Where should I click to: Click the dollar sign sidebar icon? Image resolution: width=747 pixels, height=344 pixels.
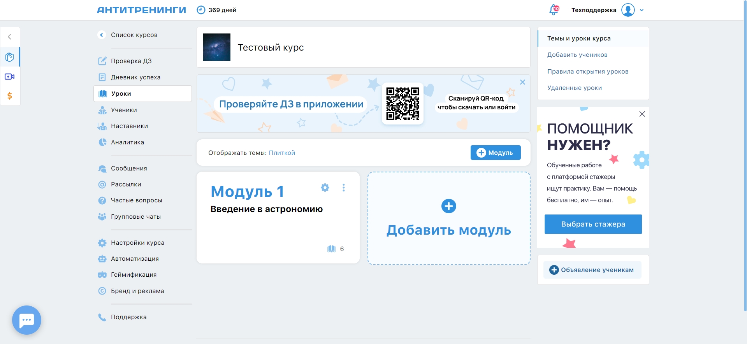coord(10,96)
